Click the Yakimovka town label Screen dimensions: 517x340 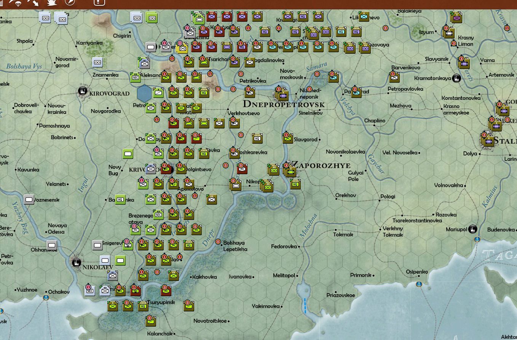coord(266,306)
